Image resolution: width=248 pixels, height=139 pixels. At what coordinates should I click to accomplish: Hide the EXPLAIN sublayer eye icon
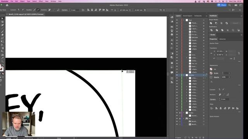point(177,37)
